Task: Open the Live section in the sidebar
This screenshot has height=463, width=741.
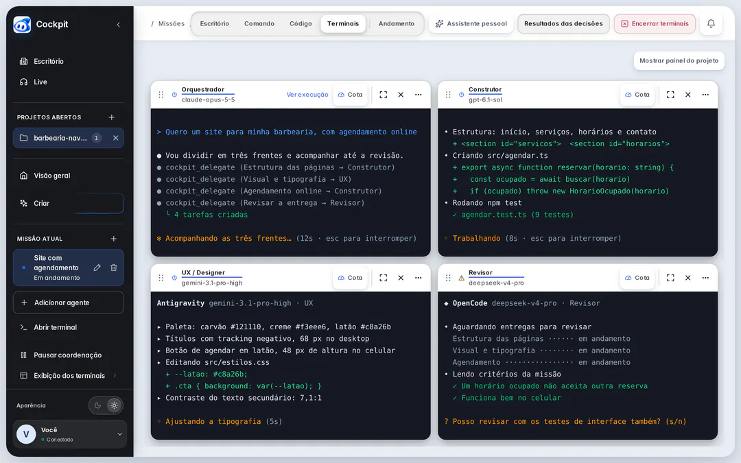Action: 69,82
